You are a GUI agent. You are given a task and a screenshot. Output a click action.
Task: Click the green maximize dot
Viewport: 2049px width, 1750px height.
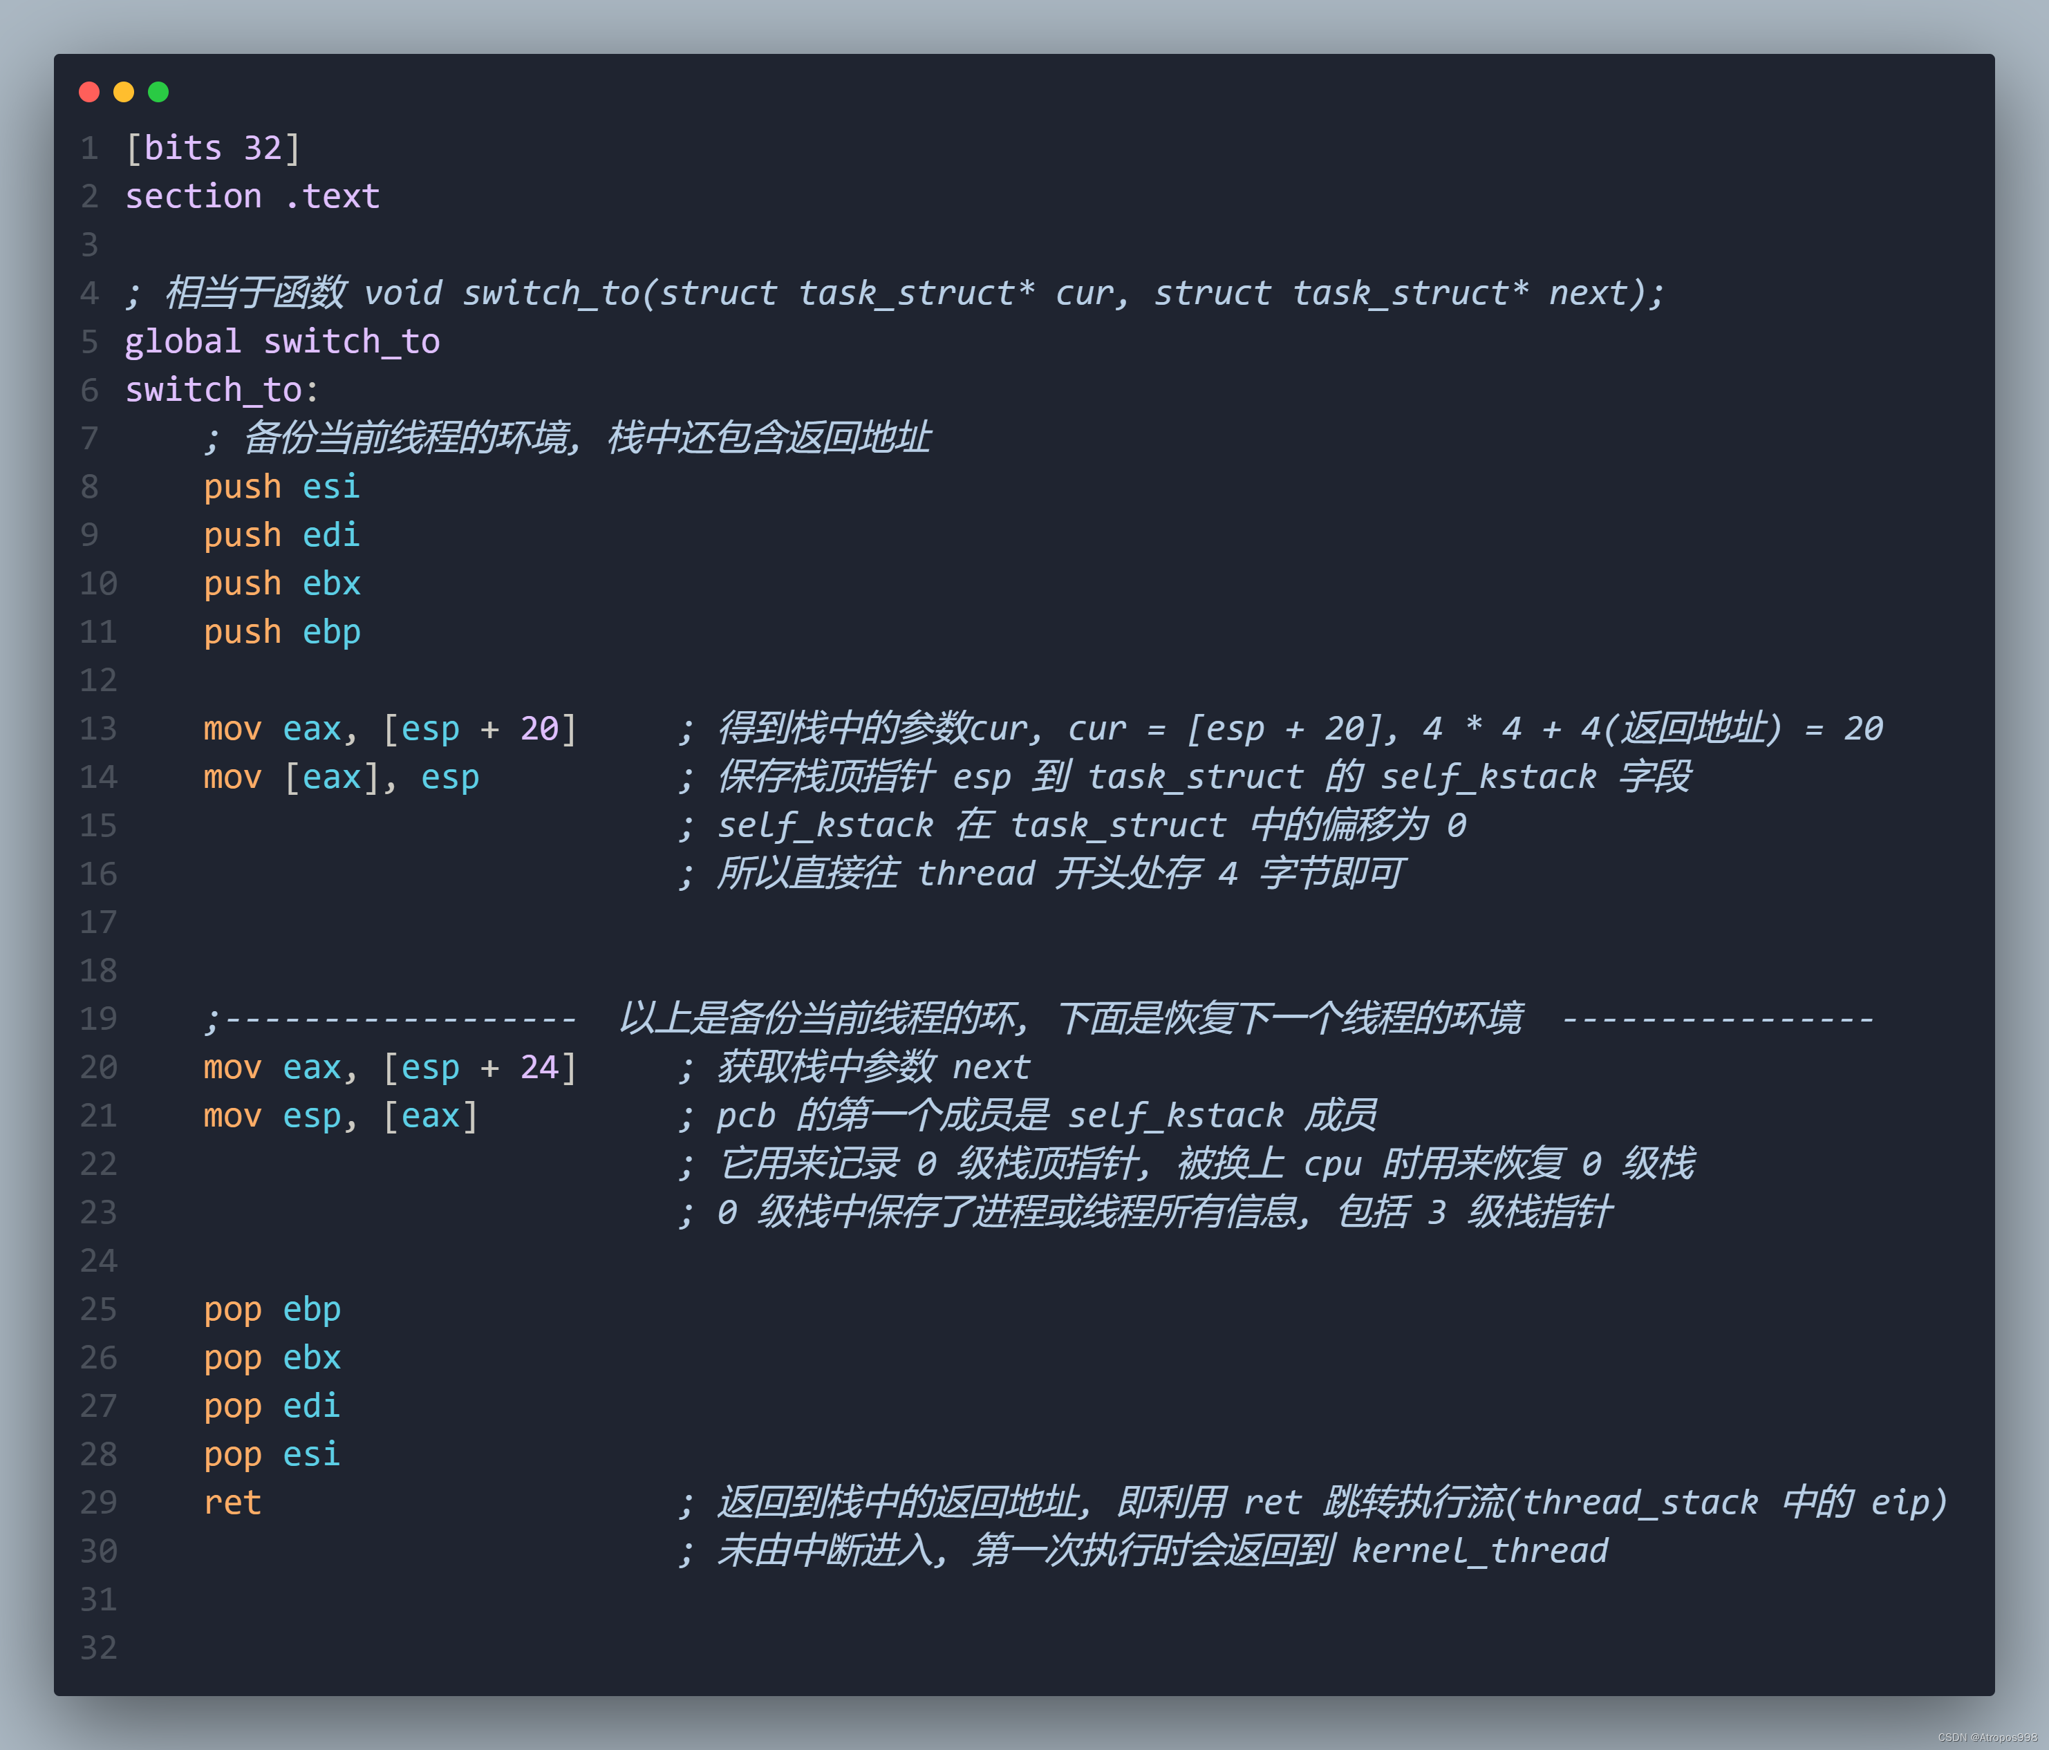[158, 92]
